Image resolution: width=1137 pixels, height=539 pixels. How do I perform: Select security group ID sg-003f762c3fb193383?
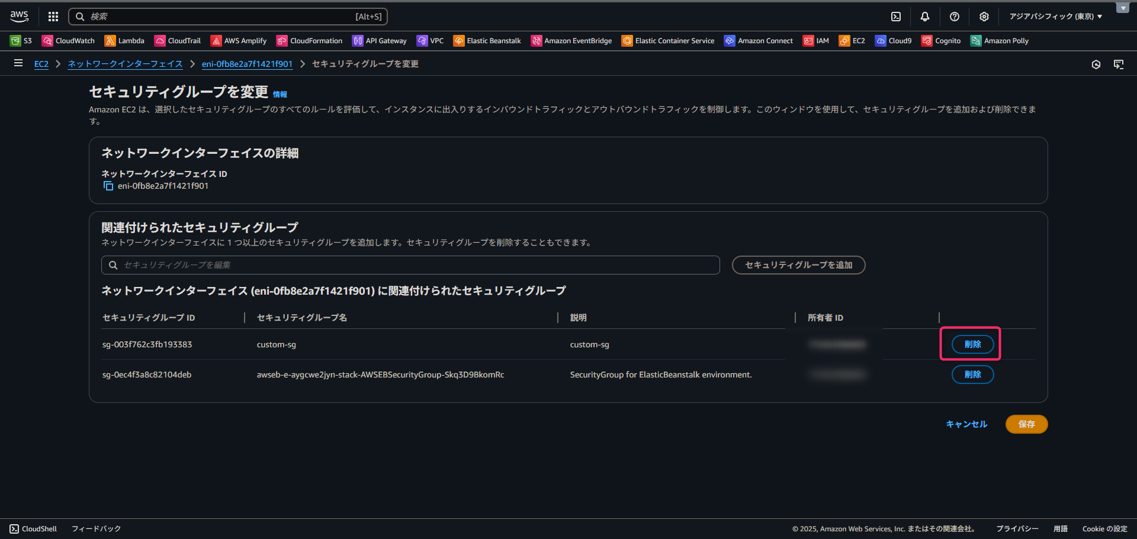(x=147, y=344)
